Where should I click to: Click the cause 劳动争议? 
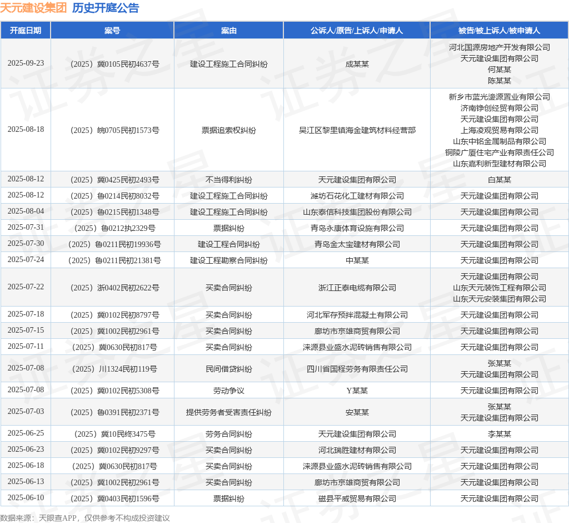tap(228, 391)
